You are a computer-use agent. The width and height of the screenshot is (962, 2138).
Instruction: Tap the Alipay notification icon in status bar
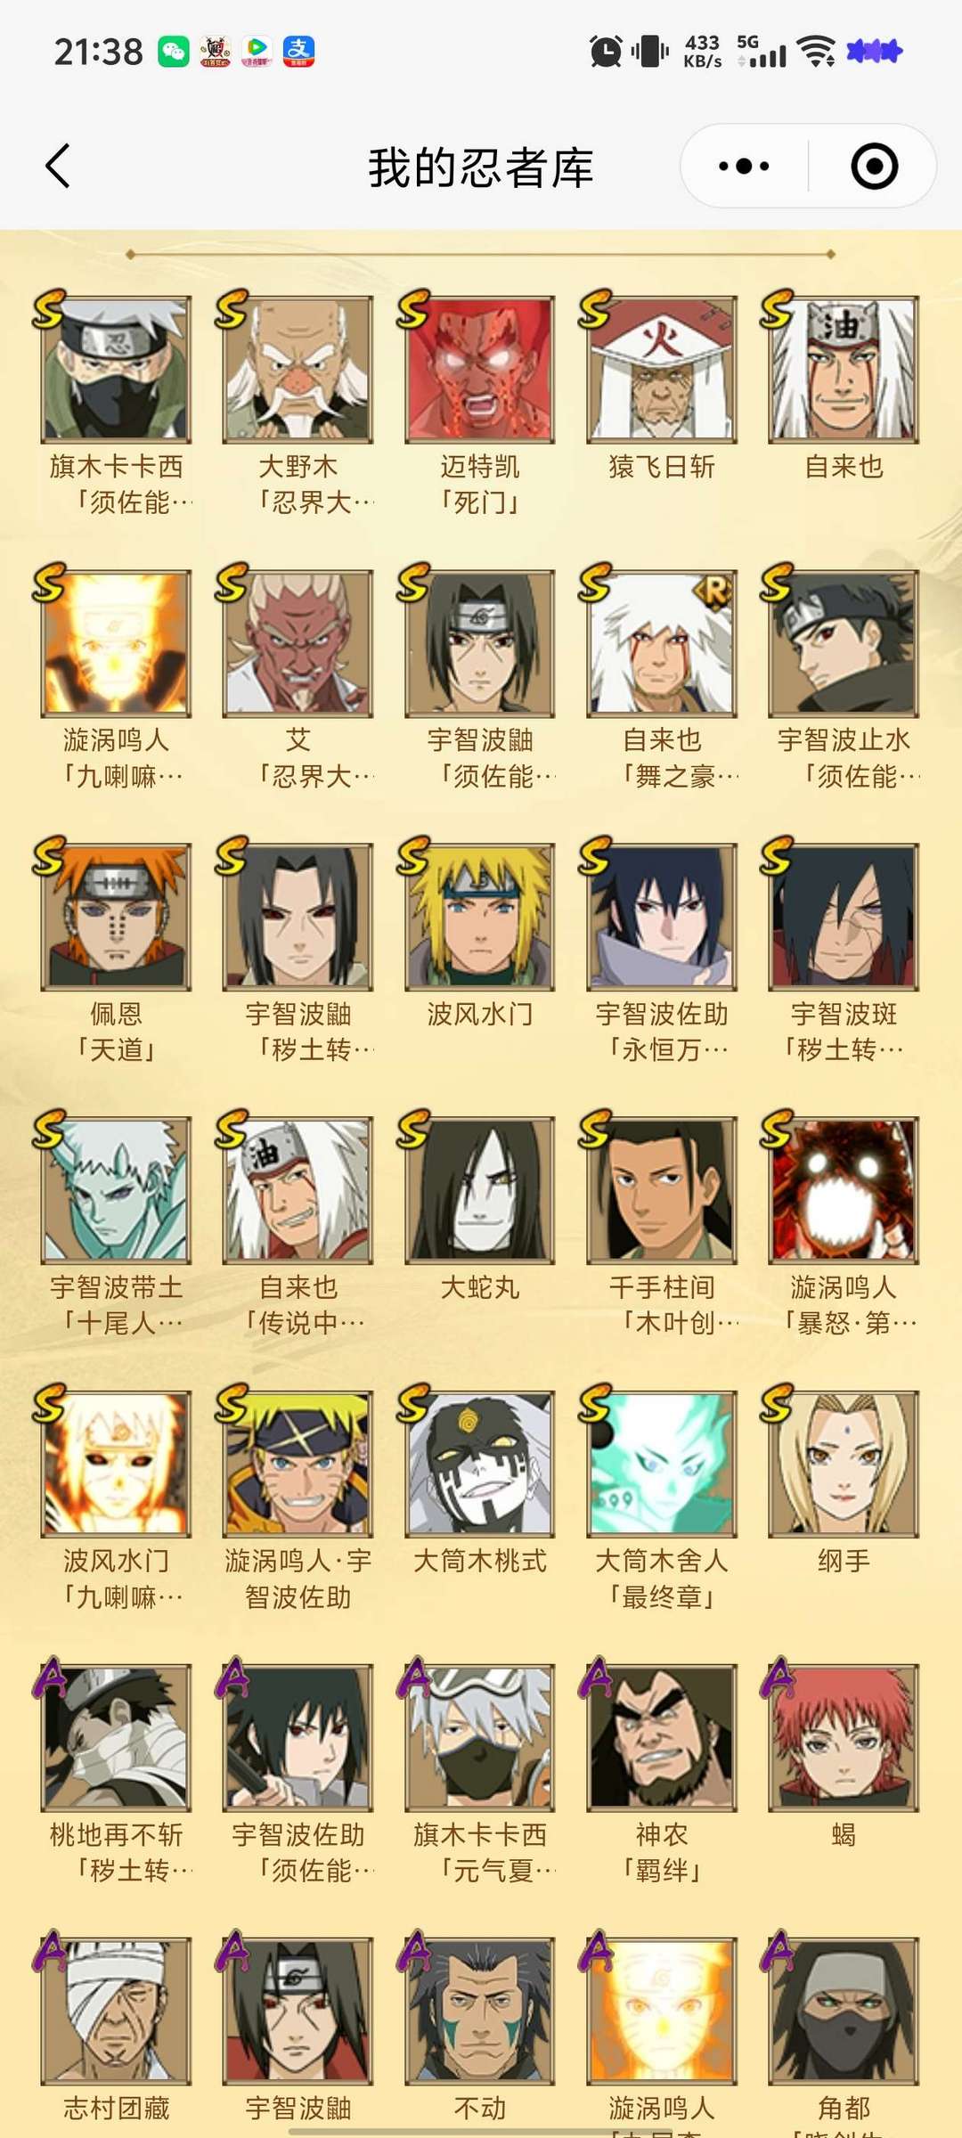(298, 52)
